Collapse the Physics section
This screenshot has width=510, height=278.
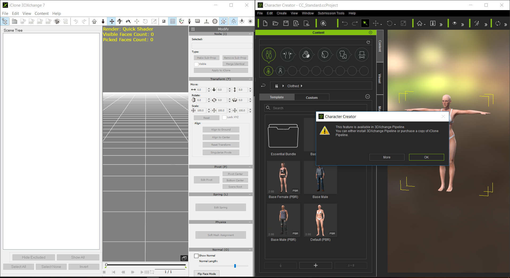coord(250,222)
